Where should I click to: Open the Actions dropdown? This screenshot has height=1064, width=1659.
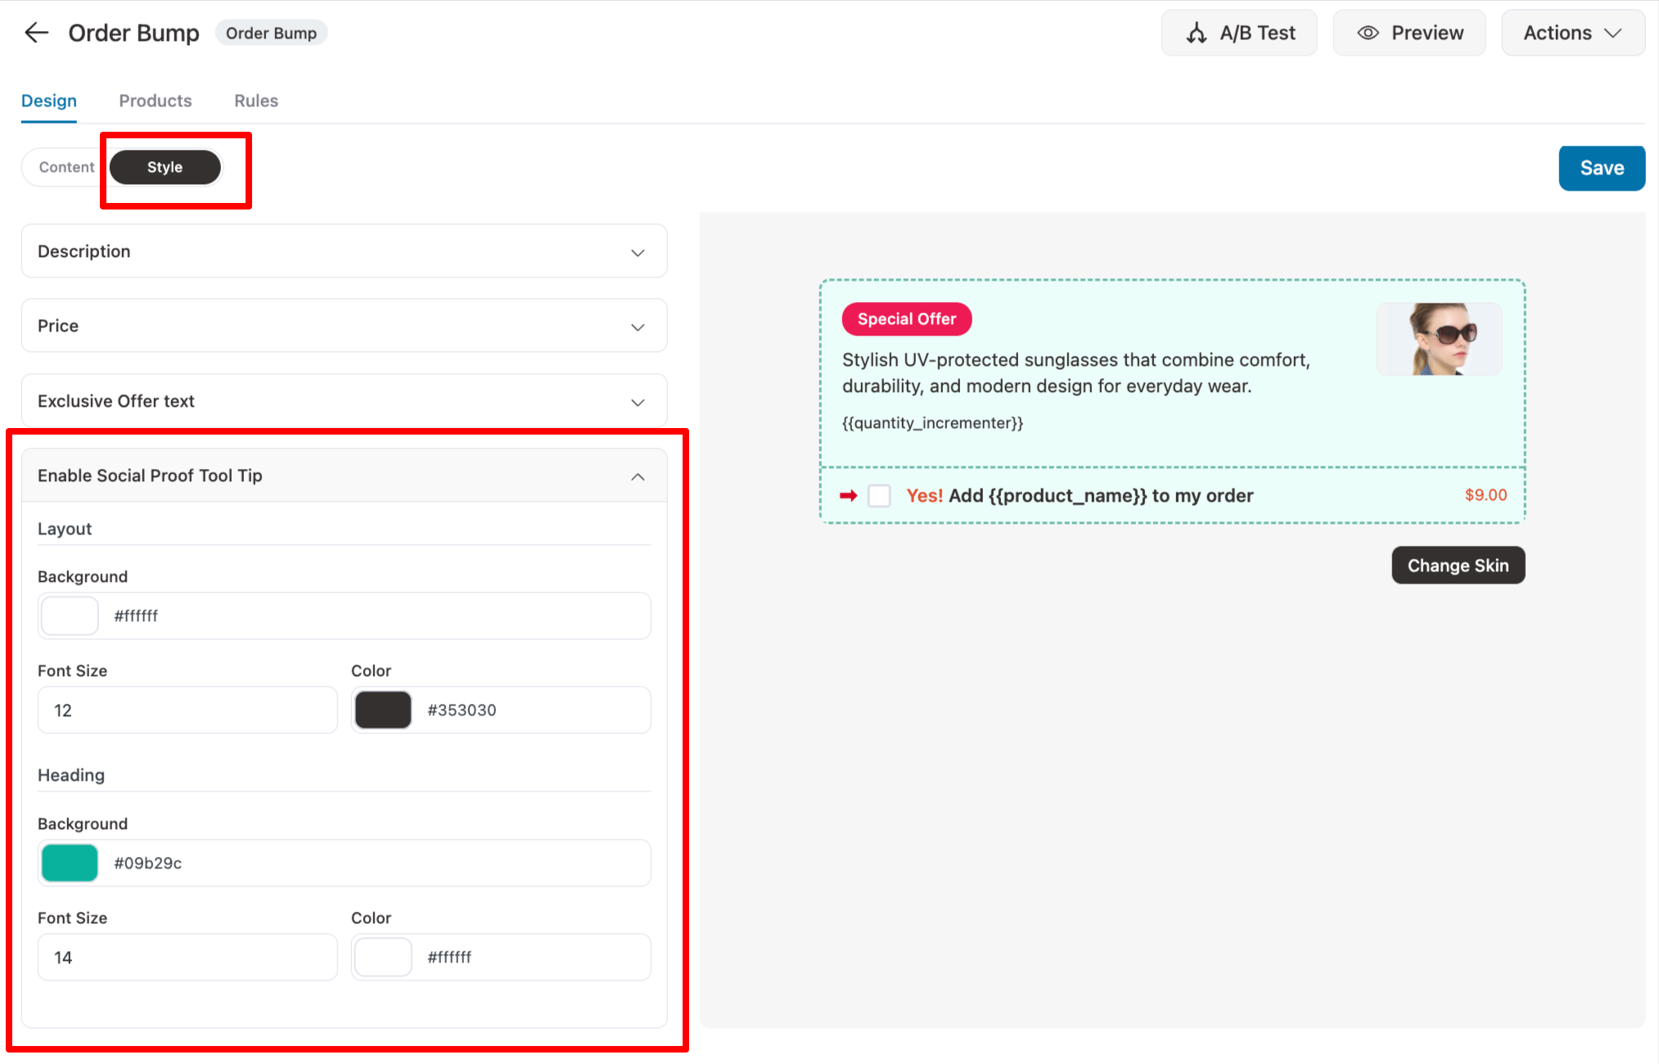point(1571,33)
